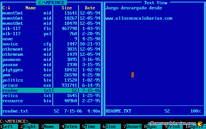Select file nik-117 flc

click(x=51, y=28)
